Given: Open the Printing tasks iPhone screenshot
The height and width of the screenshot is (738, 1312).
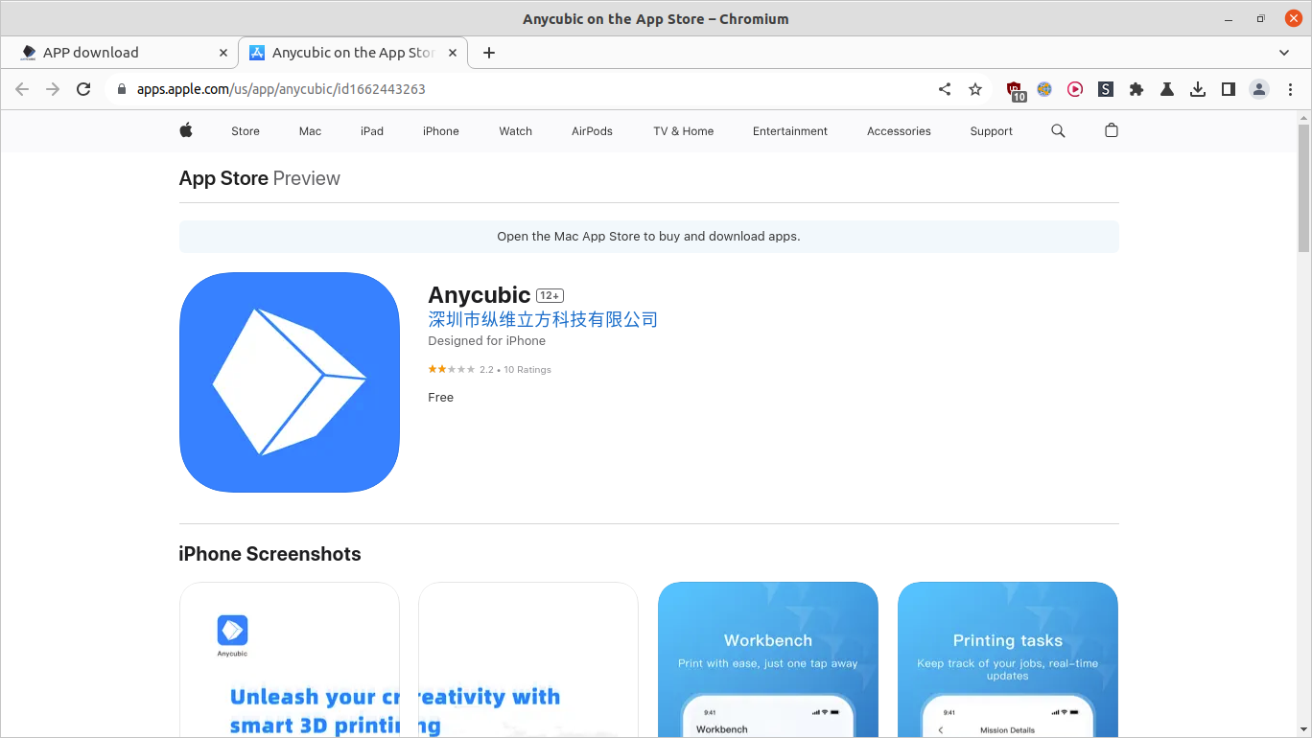Looking at the screenshot, I should 1008,659.
